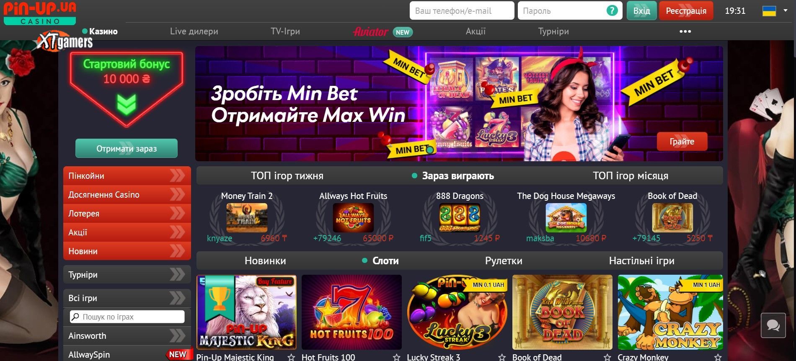The width and height of the screenshot is (796, 361).
Task: Open the live chat bubble icon
Action: click(x=773, y=325)
